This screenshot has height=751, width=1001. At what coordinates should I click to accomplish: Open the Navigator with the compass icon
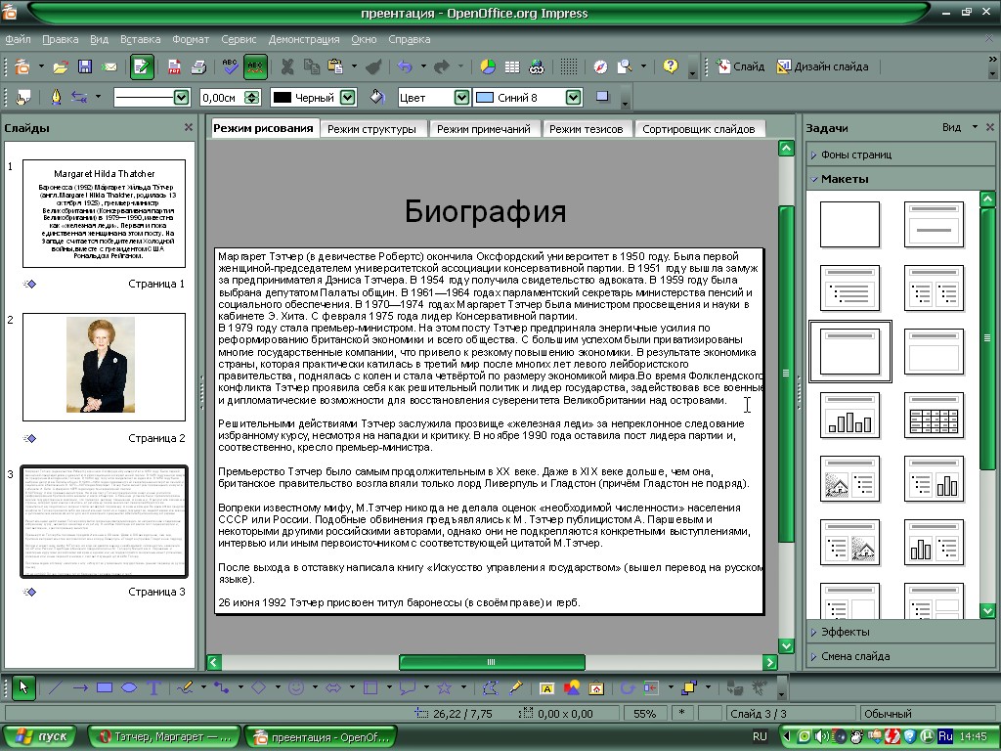pos(600,66)
